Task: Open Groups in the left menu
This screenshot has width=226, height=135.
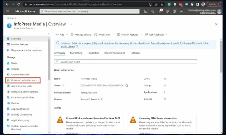Action: click(x=15, y=69)
